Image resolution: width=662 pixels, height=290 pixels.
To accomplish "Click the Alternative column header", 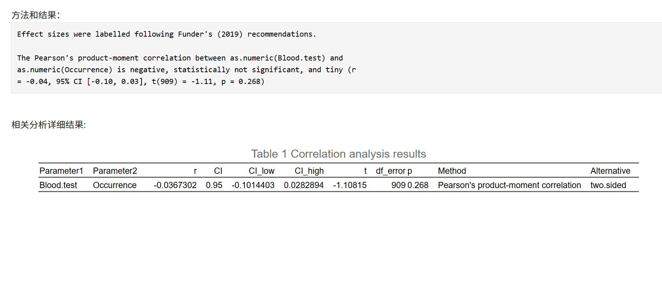I will pos(610,171).
